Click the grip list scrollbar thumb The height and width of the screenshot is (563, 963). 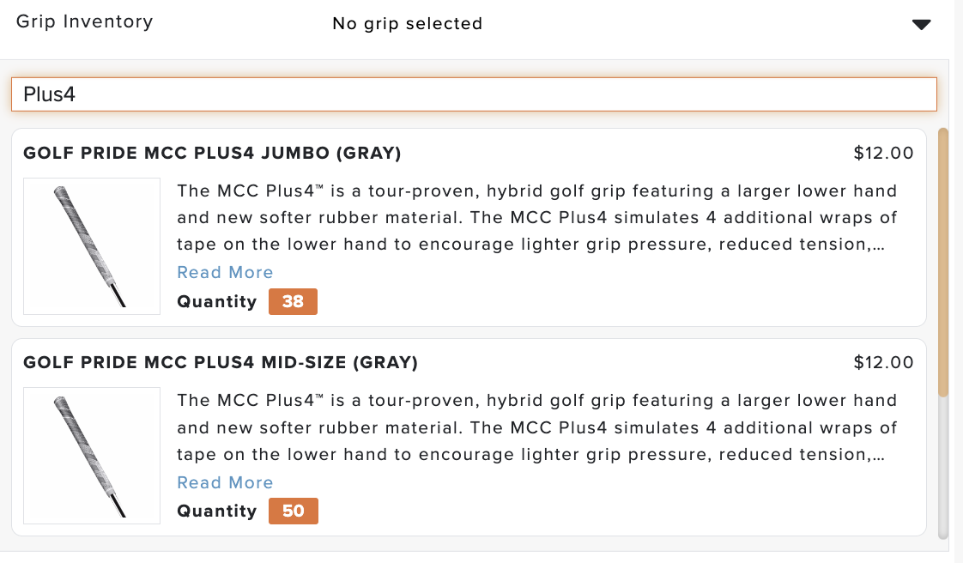coord(943,262)
